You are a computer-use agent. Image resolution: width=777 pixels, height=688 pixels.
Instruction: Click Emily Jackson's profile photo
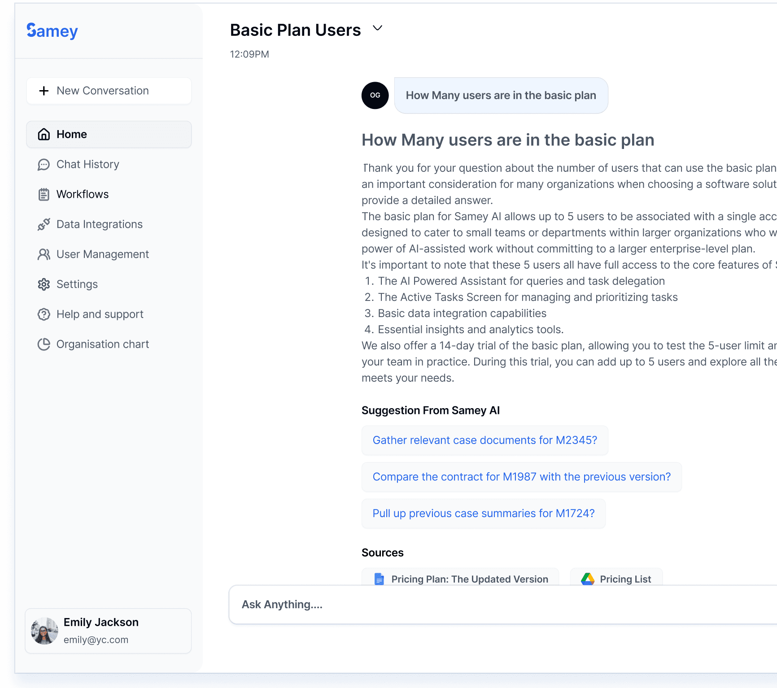click(x=44, y=631)
